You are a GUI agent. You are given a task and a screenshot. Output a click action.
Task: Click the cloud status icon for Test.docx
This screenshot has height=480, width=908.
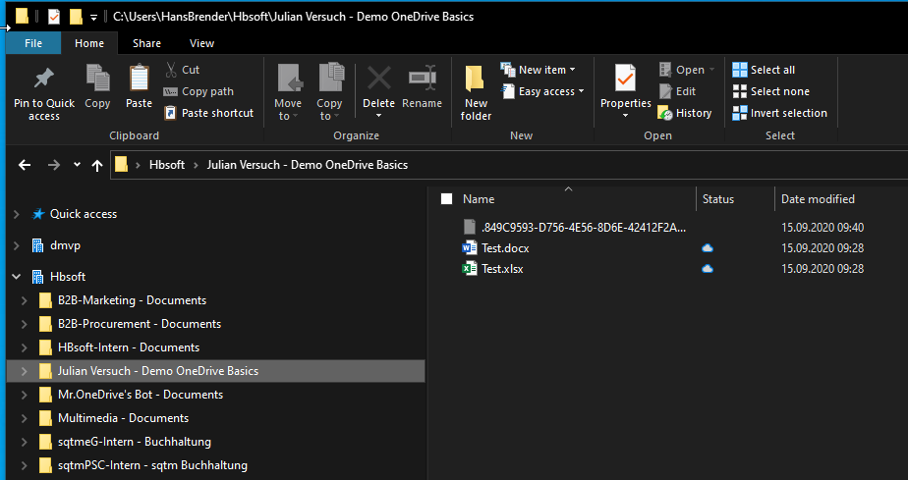[707, 248]
